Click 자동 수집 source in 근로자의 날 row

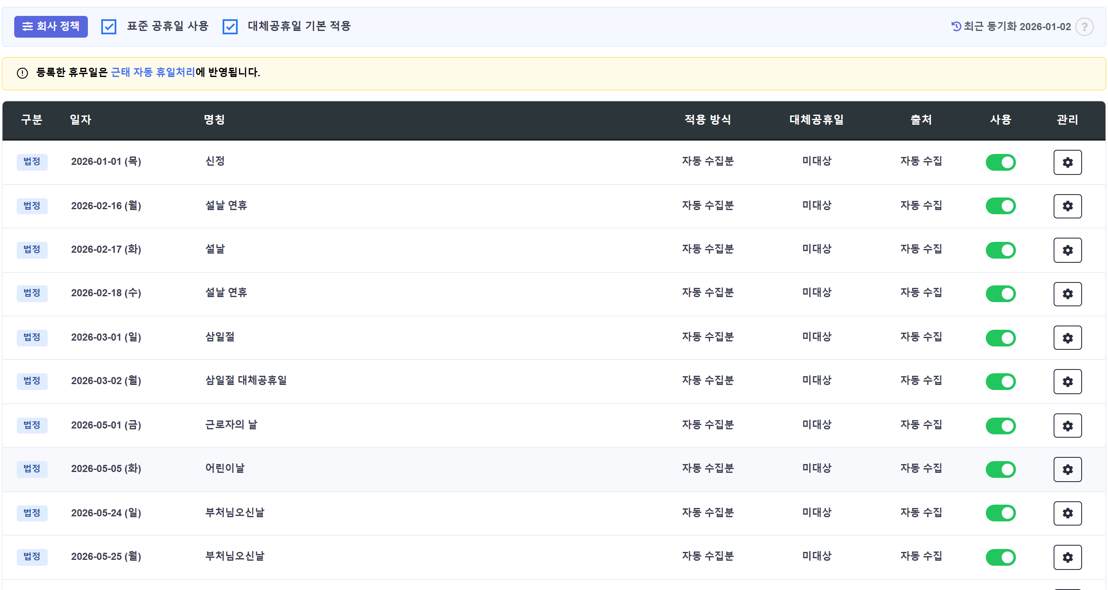pyautogui.click(x=921, y=425)
